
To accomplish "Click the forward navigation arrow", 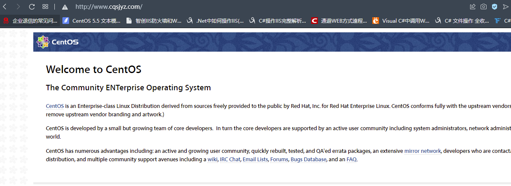I will (18, 7).
